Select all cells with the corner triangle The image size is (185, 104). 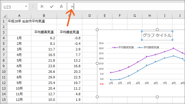(4, 16)
